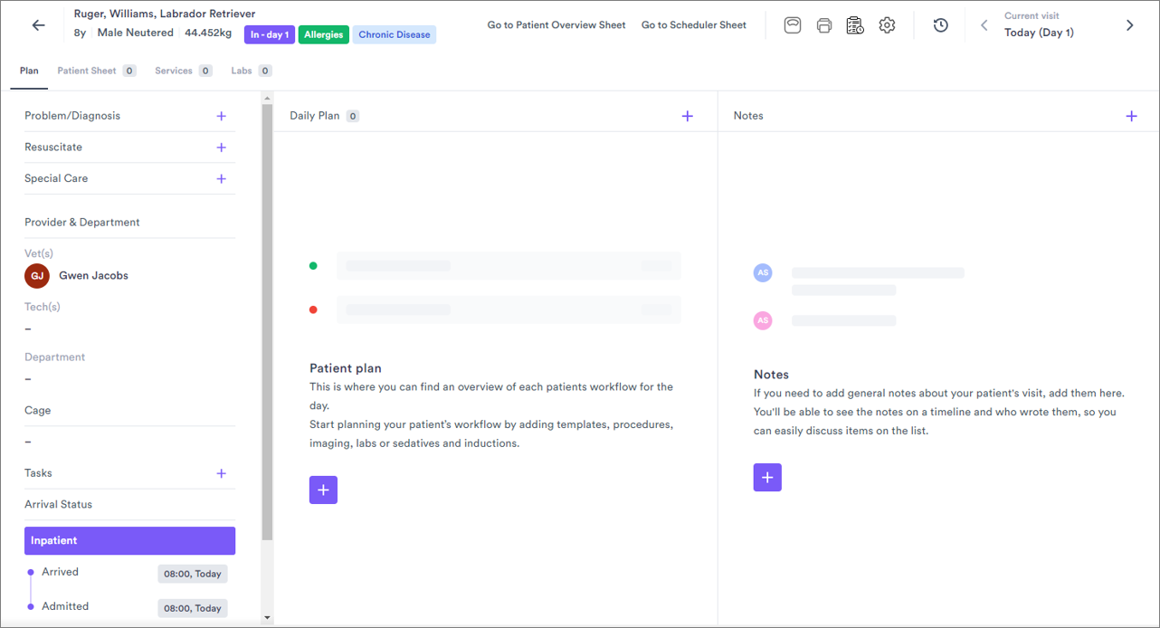Click the green Allergies badge
The height and width of the screenshot is (628, 1160).
pos(323,34)
